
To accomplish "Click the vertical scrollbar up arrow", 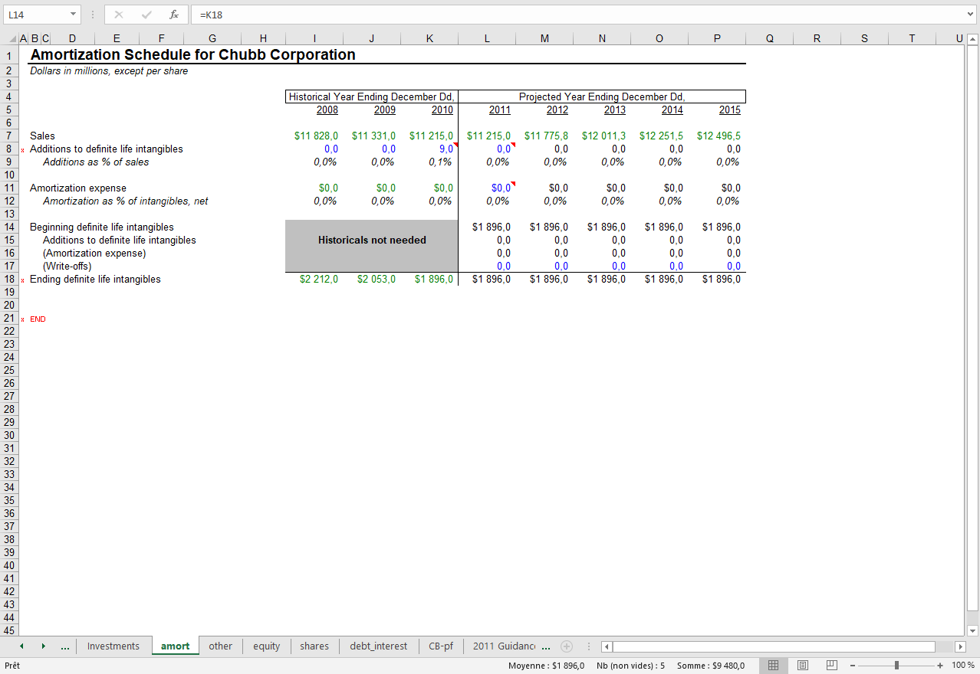I will click(973, 39).
